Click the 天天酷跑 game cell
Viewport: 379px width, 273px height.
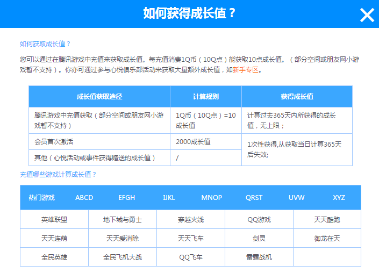click(x=327, y=219)
